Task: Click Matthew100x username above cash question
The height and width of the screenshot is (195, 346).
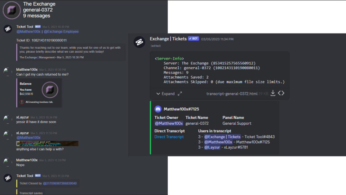Action: 27,70
